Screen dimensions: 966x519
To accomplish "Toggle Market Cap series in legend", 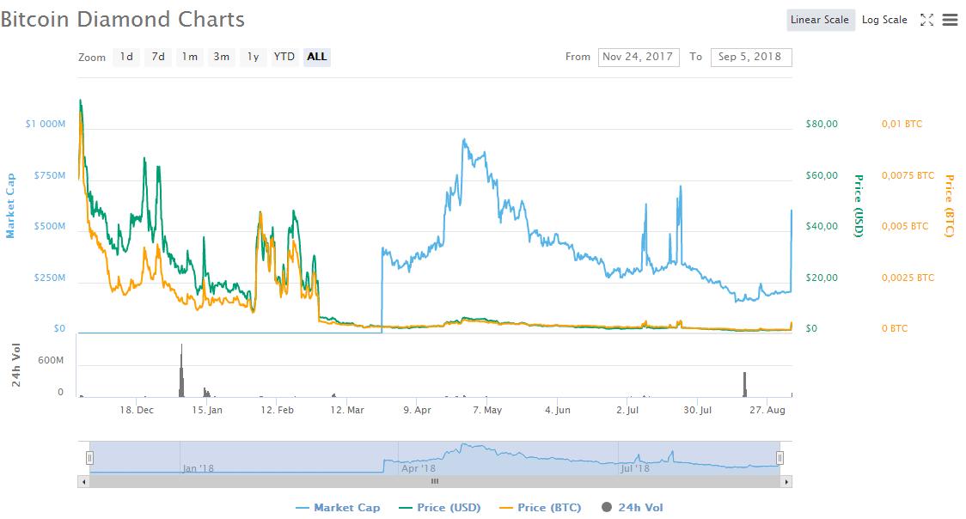I will [x=338, y=507].
